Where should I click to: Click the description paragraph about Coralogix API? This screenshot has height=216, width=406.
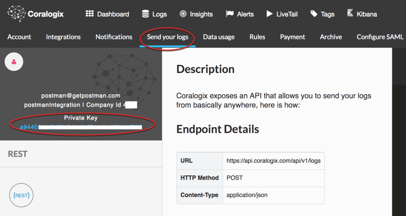(274, 100)
